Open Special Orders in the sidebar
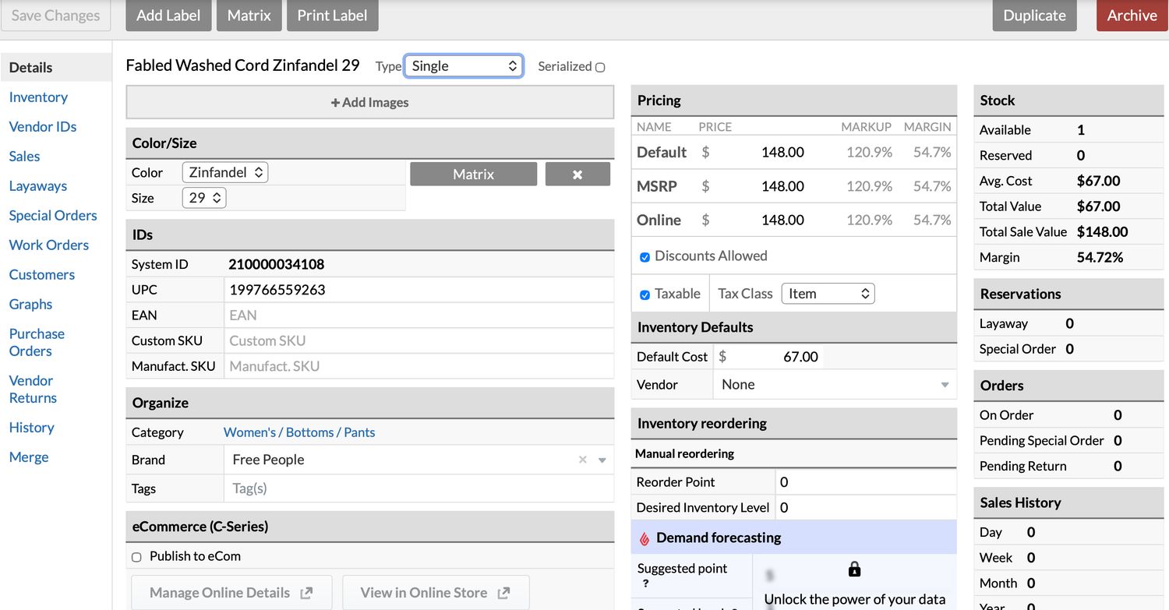This screenshot has height=610, width=1169. 53,216
